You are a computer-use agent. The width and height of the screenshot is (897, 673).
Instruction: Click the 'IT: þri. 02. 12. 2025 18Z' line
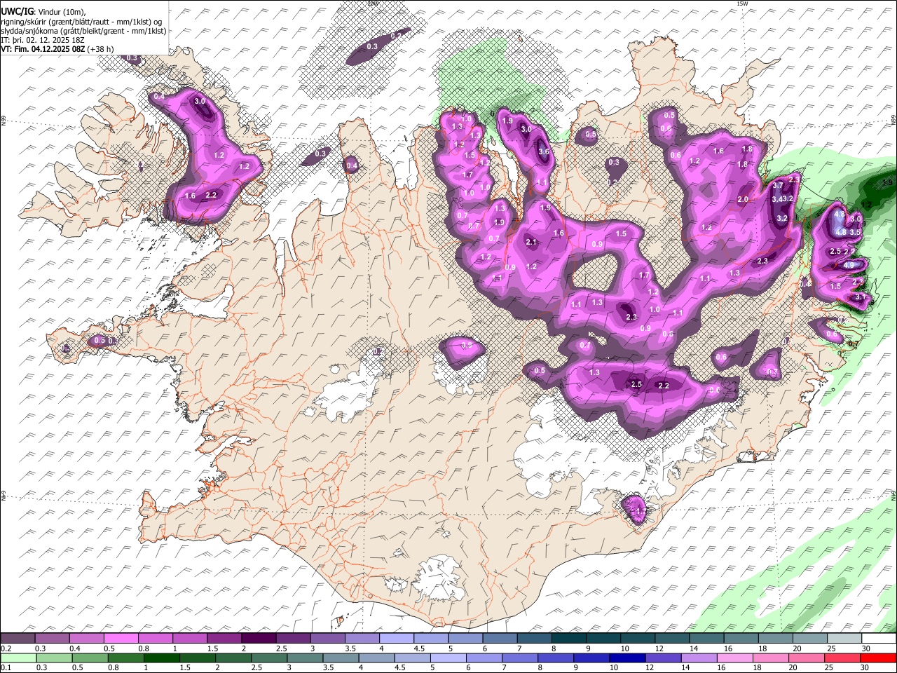[x=43, y=40]
